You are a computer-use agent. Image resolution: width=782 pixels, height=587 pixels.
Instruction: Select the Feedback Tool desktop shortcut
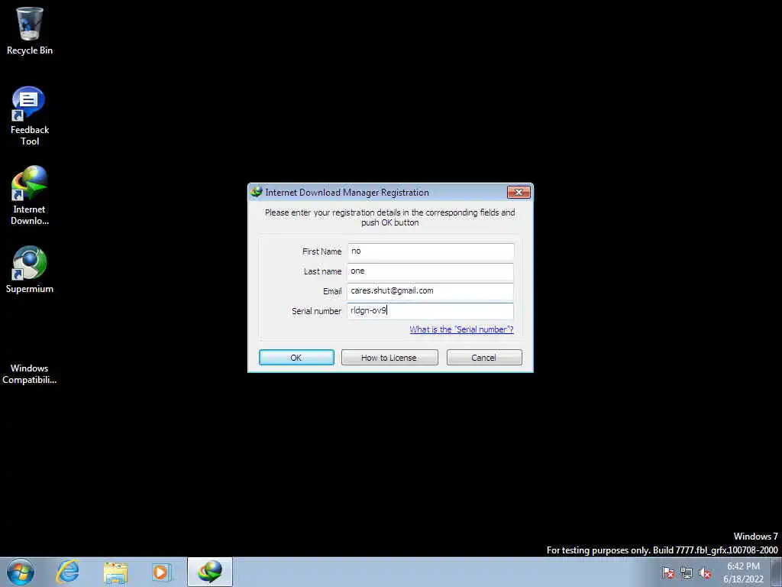click(30, 116)
